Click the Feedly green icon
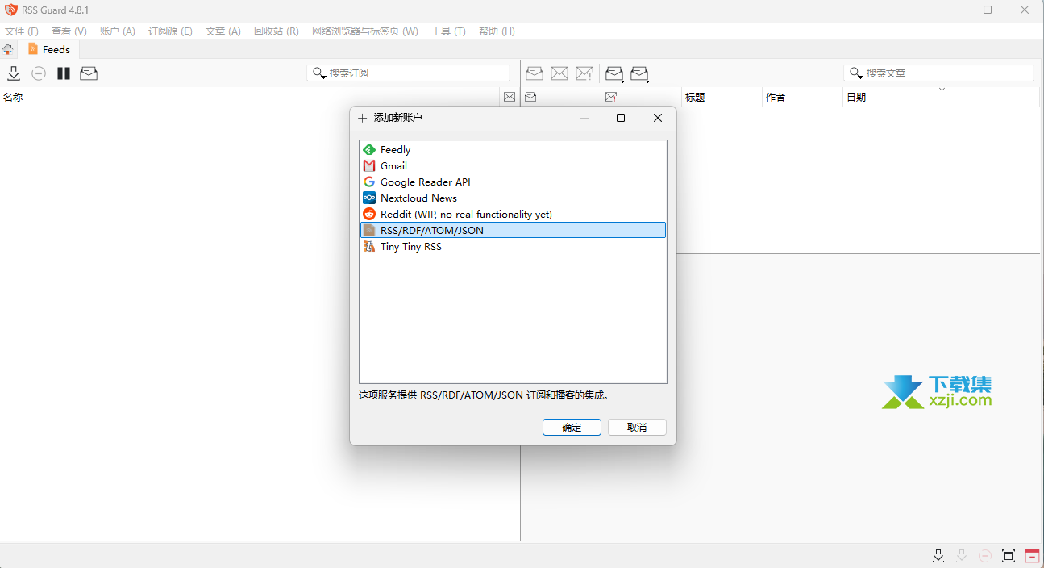1044x568 pixels. (x=369, y=150)
